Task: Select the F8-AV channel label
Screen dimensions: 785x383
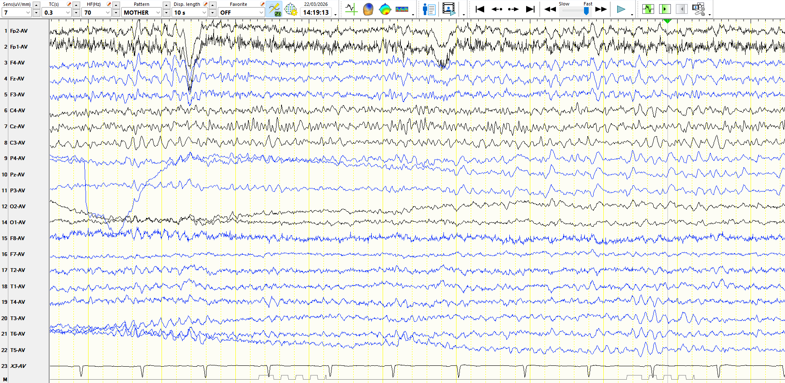Action: 17,238
